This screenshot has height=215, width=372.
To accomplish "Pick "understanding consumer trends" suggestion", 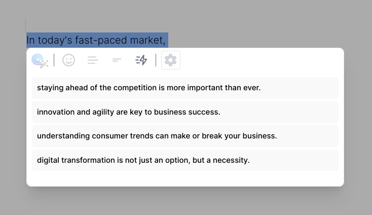I will point(185,136).
